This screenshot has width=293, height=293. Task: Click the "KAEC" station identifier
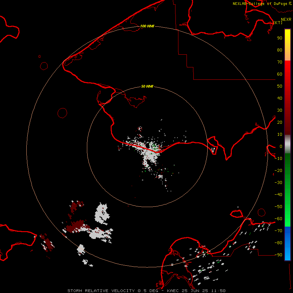point(173,291)
